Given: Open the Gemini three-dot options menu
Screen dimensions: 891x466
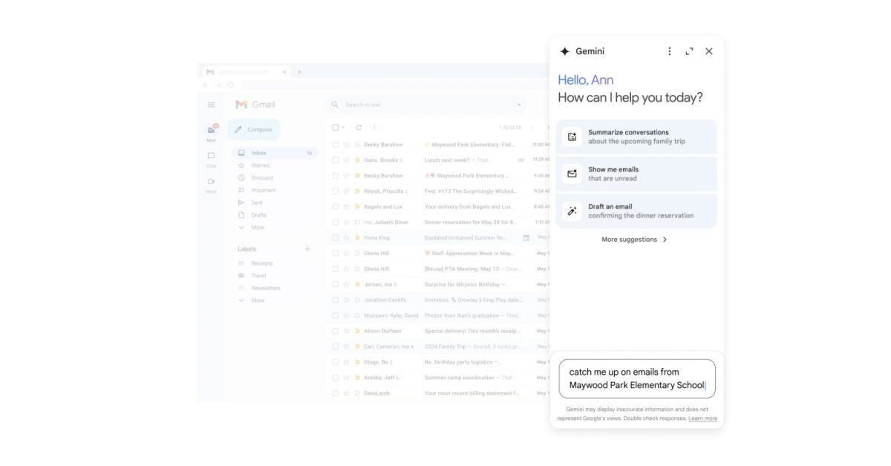Looking at the screenshot, I should click(x=669, y=51).
